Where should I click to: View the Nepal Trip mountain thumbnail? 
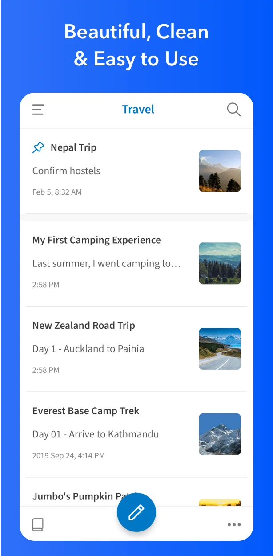pos(220,171)
